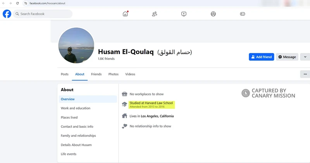Click the Husam El-Qoulaq profile name
Image resolution: width=310 pixels, height=163 pixels.
[126, 52]
